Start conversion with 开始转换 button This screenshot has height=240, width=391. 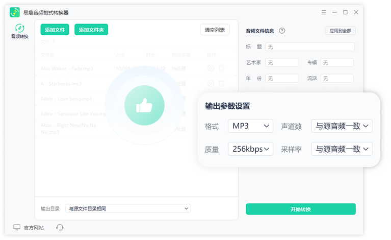(x=300, y=209)
